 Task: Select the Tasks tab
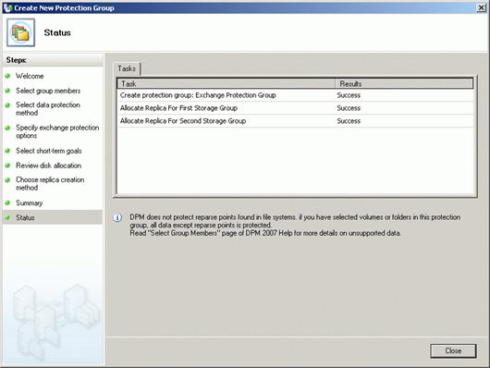pyautogui.click(x=127, y=68)
